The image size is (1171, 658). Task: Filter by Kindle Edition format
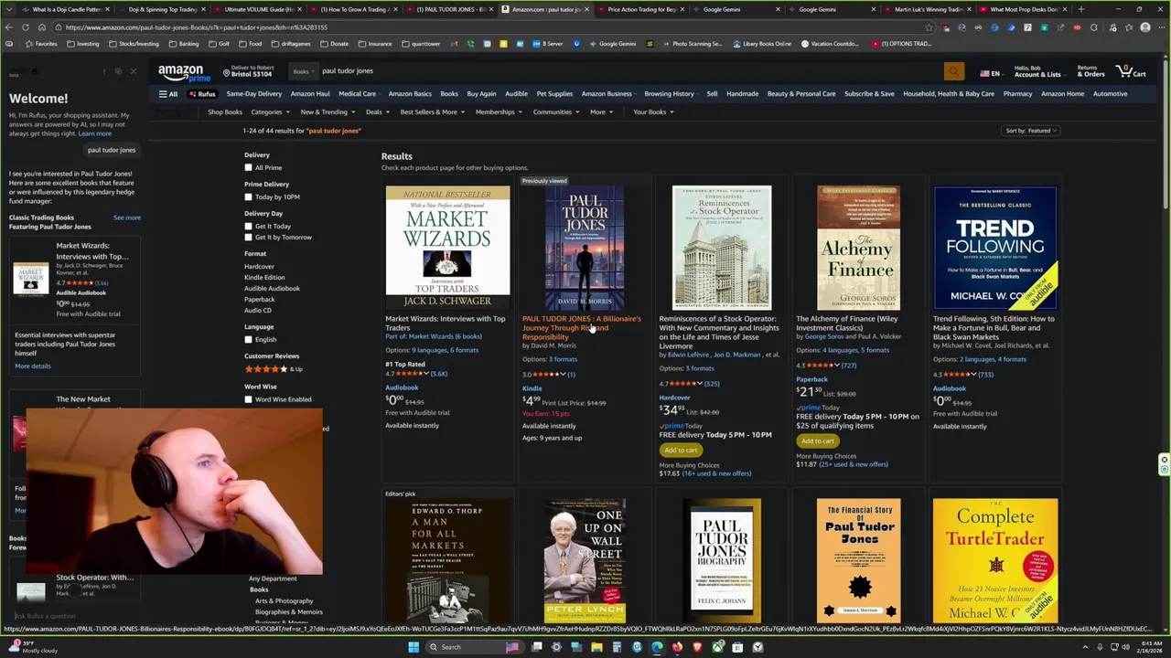[264, 278]
